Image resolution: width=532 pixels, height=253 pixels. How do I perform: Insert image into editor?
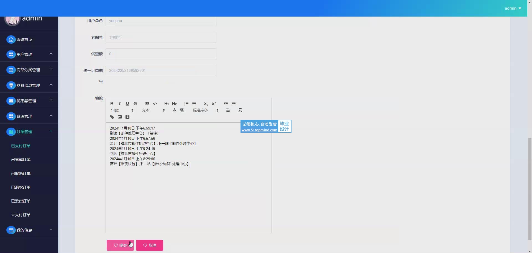(120, 117)
